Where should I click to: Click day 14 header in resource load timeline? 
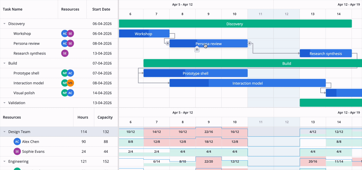[339, 122]
